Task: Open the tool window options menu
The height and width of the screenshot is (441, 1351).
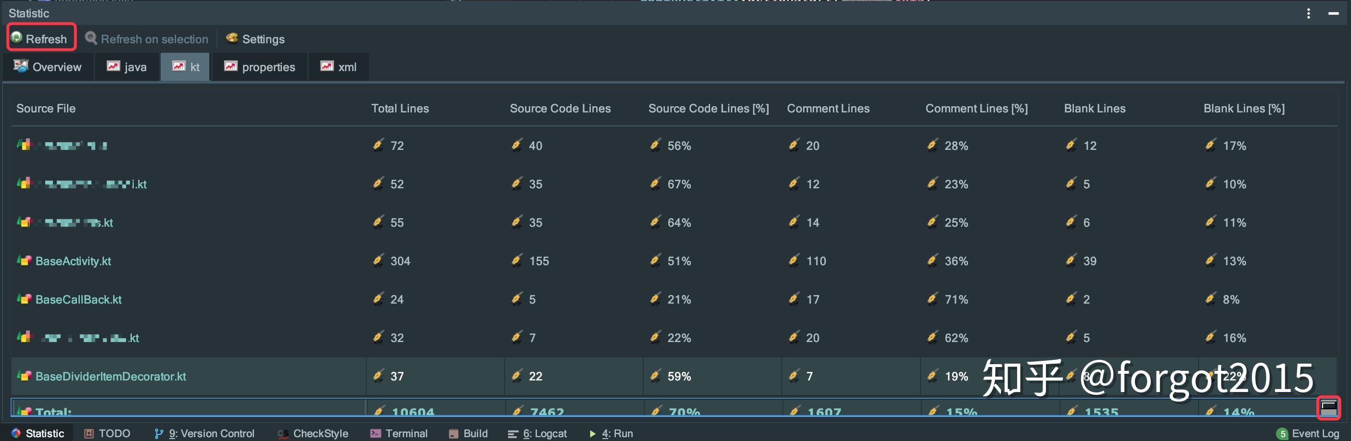Action: [x=1309, y=13]
